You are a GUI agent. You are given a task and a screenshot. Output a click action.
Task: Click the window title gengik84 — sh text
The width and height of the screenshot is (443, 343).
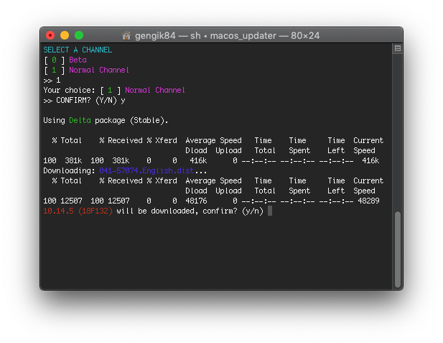coord(168,36)
